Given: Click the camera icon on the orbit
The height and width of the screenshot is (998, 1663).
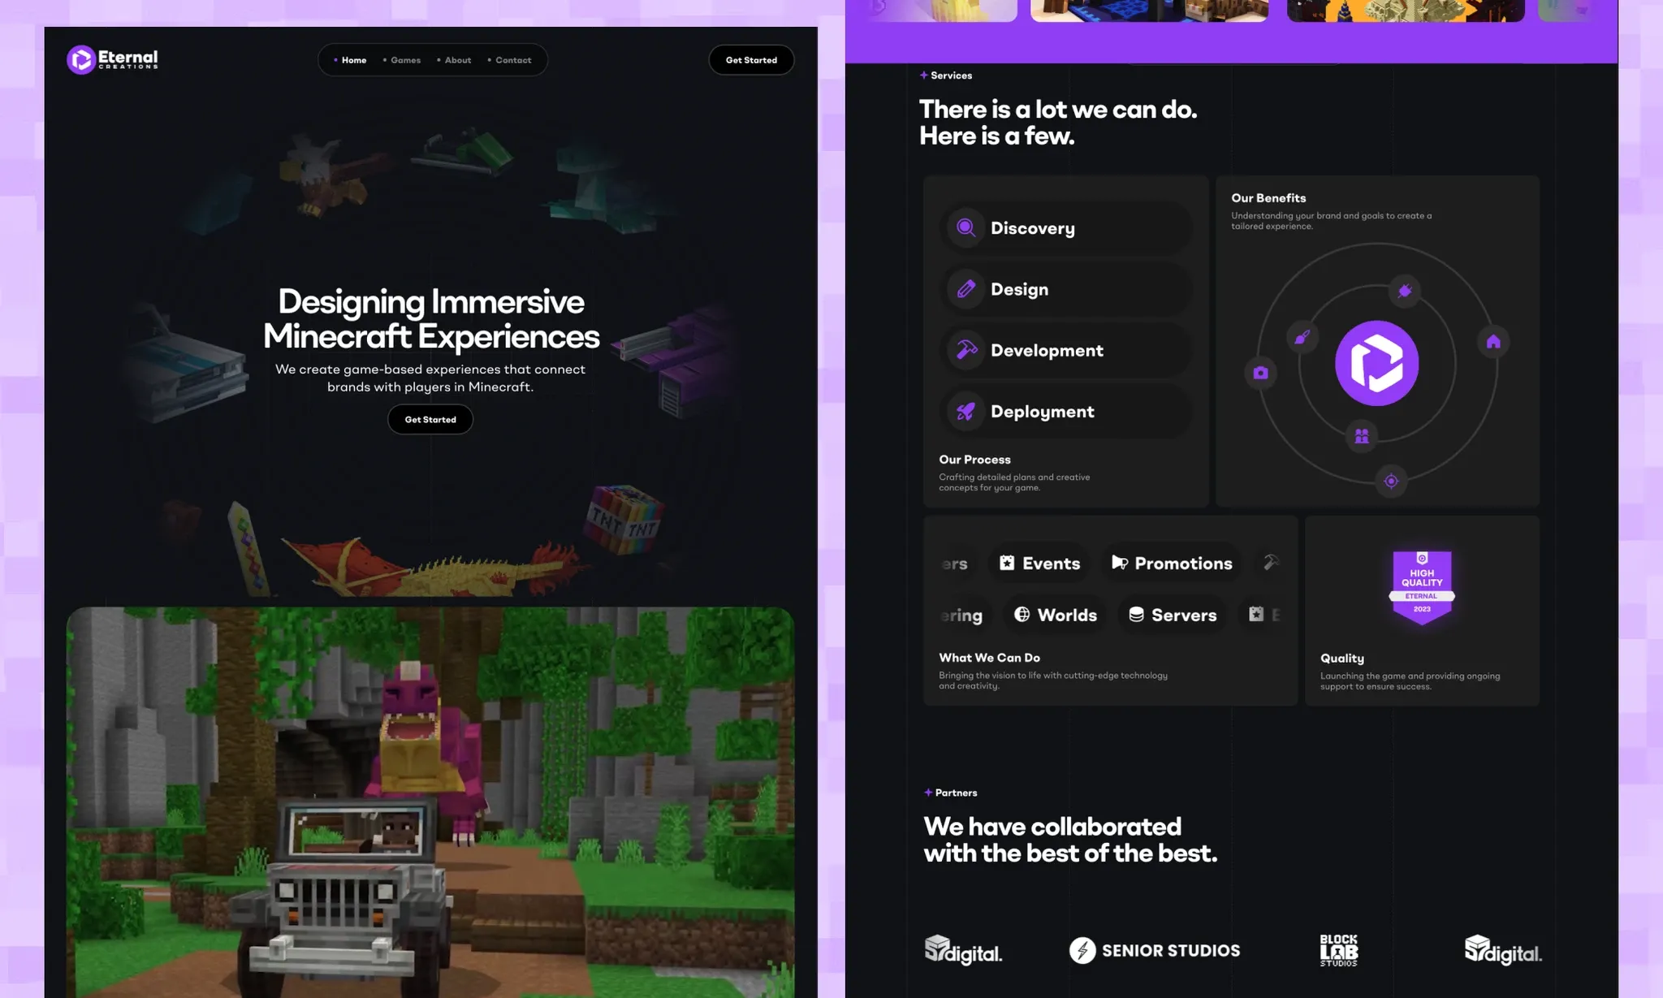Looking at the screenshot, I should [1260, 373].
